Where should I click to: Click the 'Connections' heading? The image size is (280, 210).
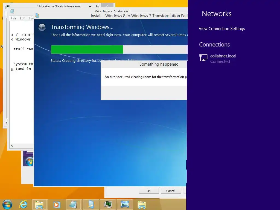tap(214, 45)
